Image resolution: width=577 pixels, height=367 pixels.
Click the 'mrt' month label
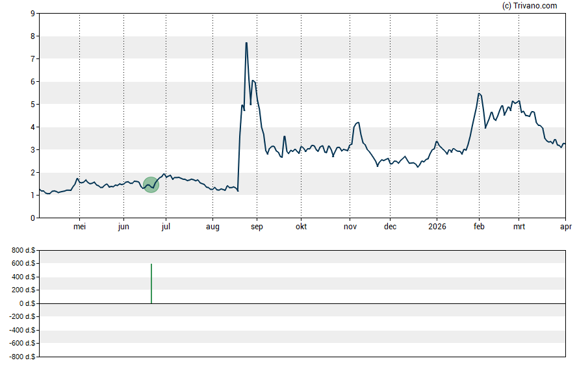click(x=519, y=227)
